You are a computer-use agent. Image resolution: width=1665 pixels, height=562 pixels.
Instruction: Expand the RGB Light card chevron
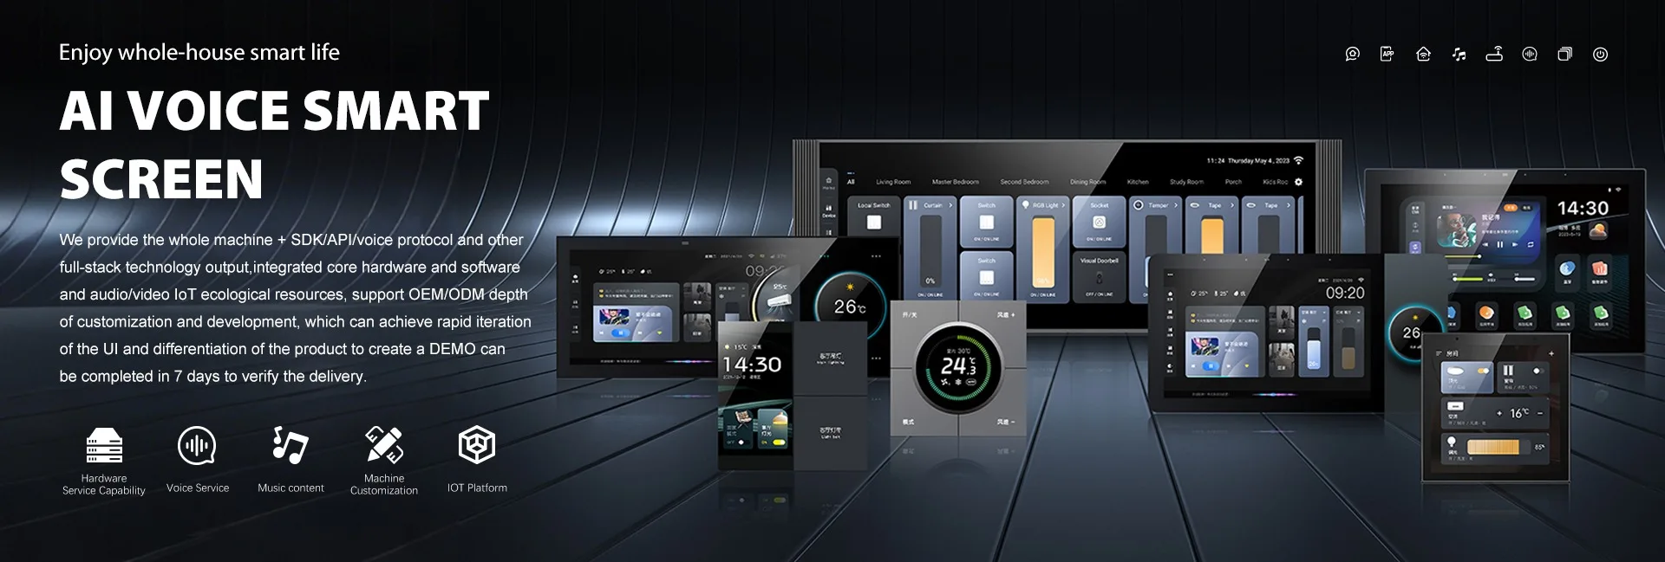point(1063,205)
